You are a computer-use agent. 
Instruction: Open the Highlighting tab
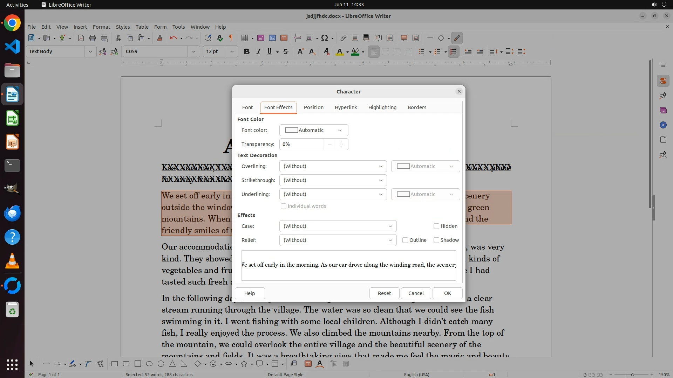(x=382, y=107)
